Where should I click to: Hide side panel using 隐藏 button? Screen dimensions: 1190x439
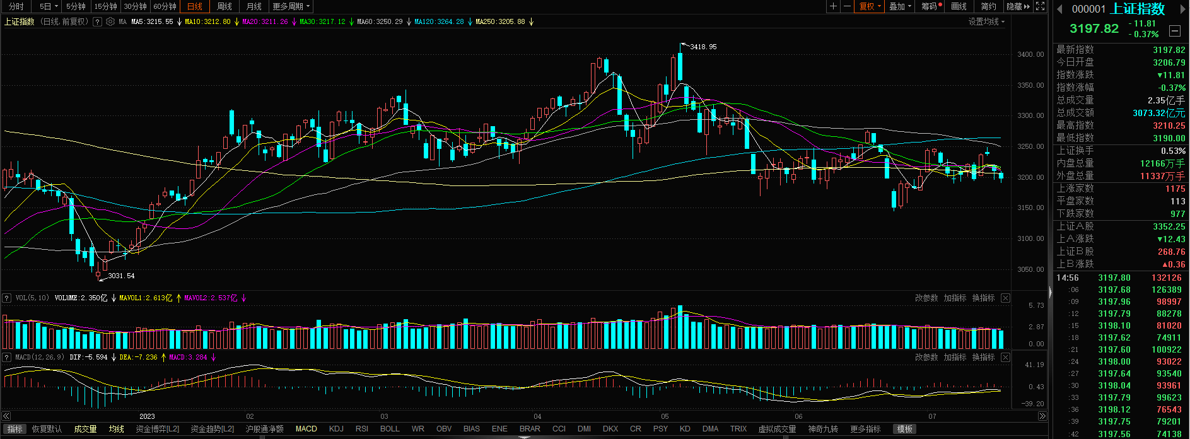coord(1018,6)
